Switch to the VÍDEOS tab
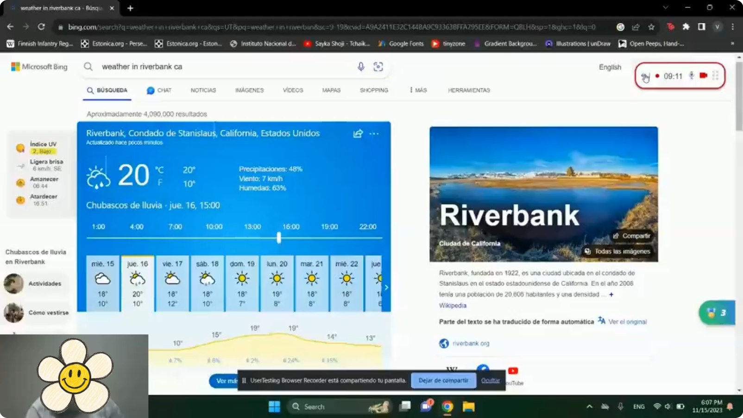Screen dimensions: 743x418 (x=293, y=90)
